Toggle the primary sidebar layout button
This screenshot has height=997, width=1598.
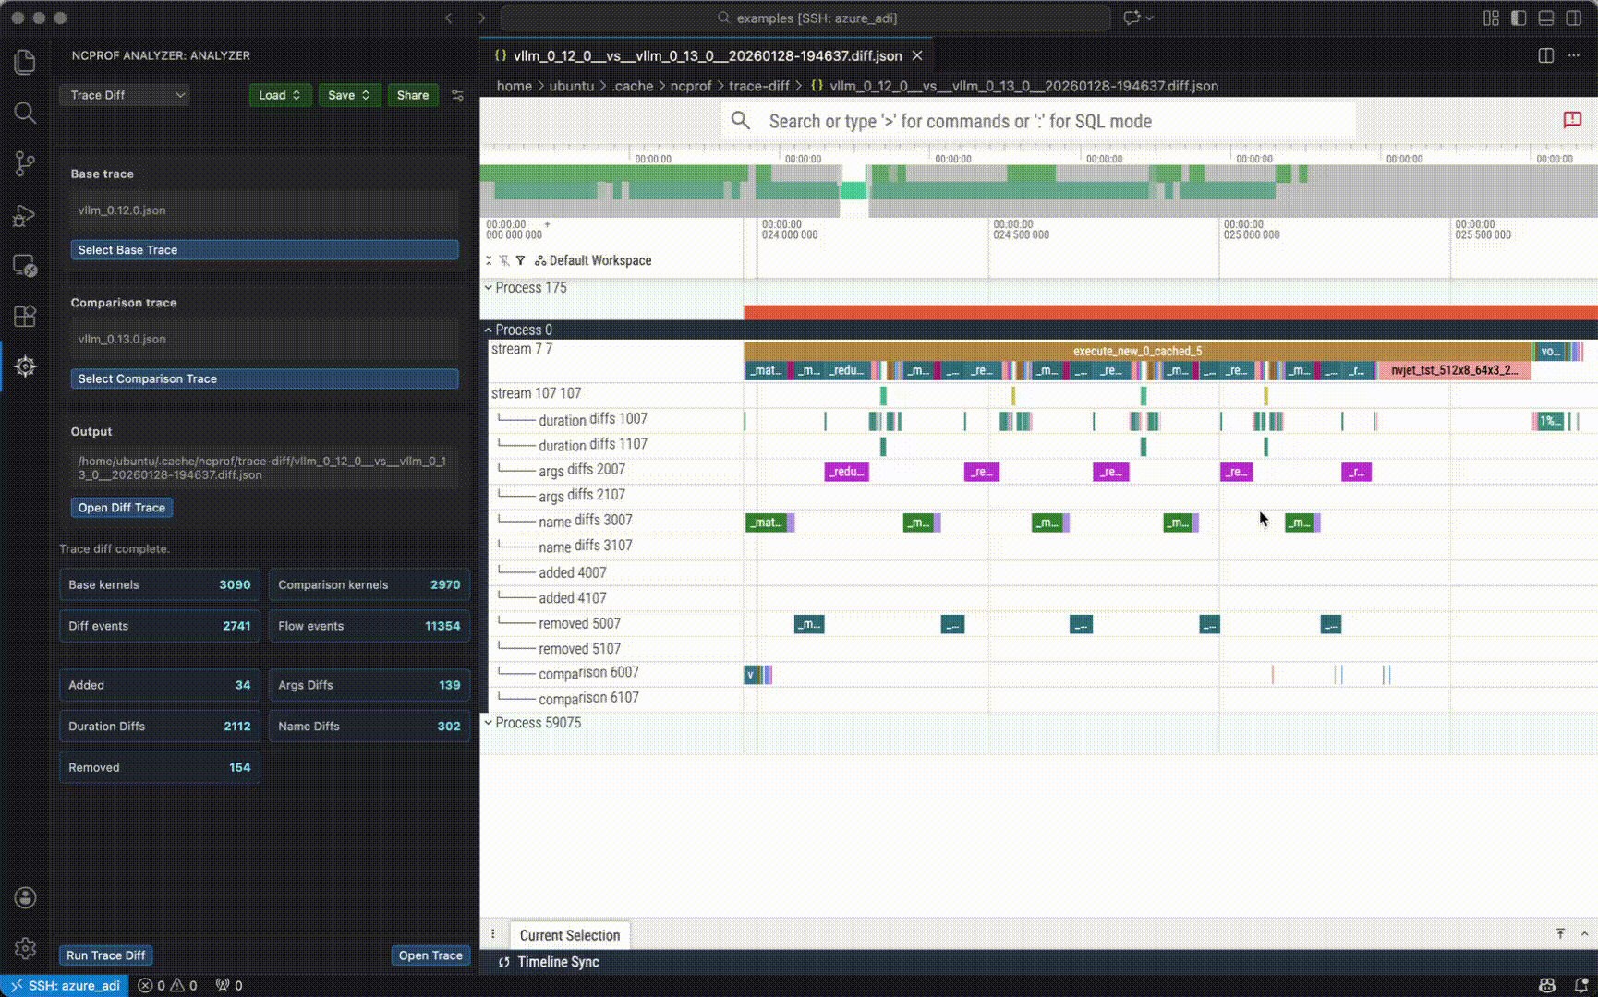tap(1519, 18)
